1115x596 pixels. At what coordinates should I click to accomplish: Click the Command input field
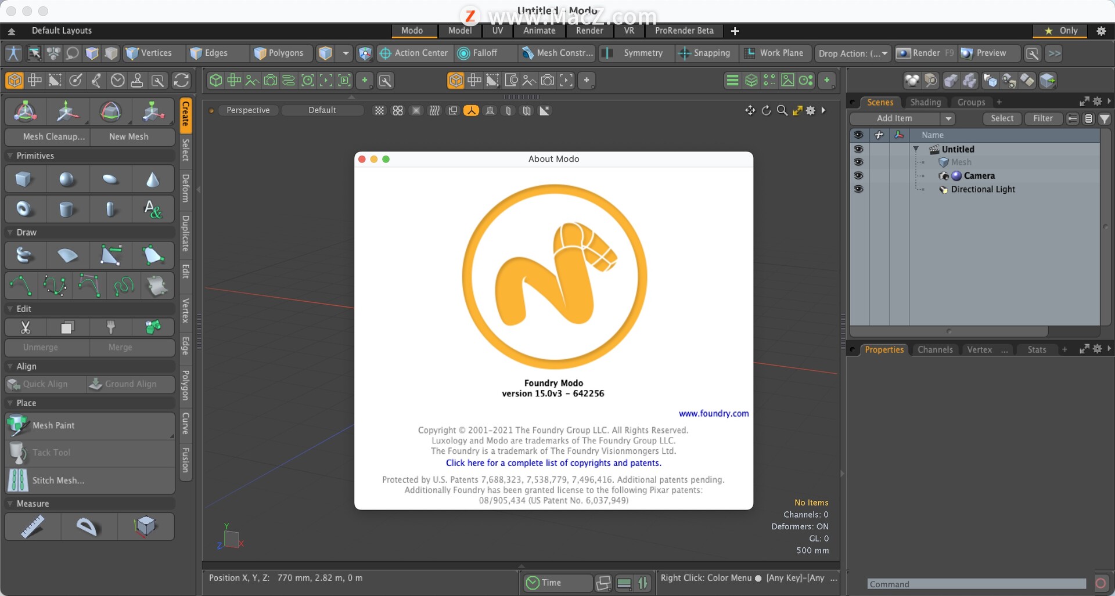click(976, 584)
